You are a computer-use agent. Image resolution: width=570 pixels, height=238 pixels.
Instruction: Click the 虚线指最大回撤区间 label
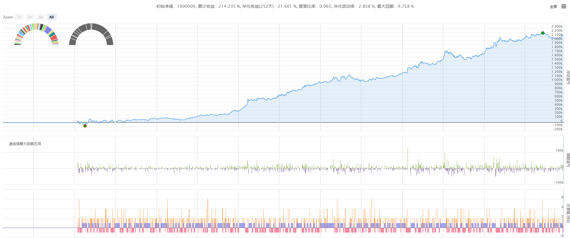[25, 144]
